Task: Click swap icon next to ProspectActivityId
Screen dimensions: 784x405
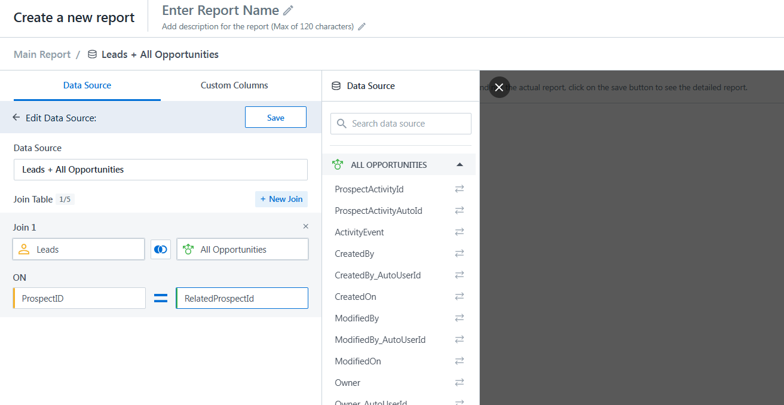Action: coord(459,189)
